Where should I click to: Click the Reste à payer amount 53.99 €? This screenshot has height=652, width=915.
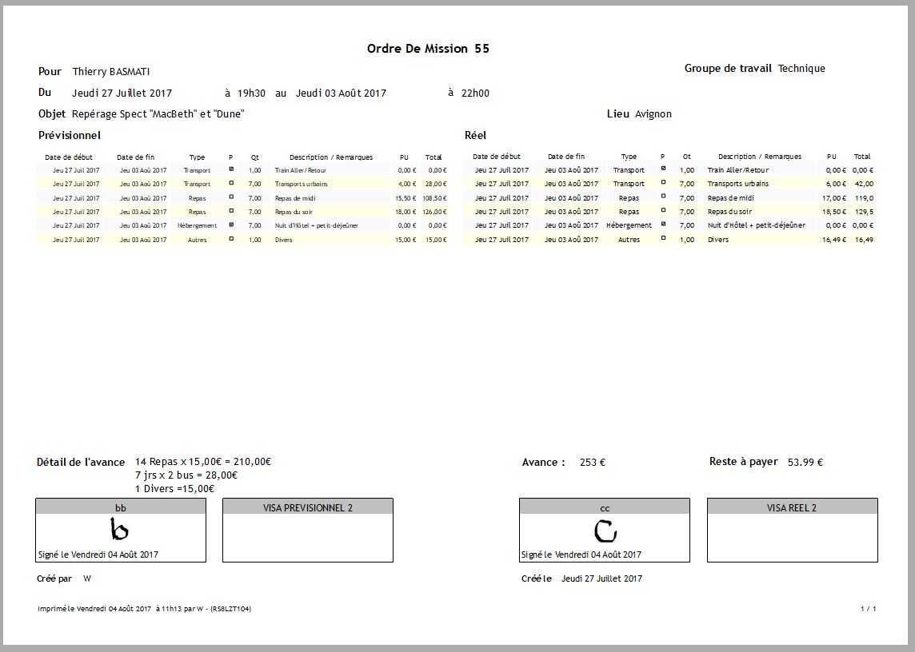[x=805, y=462]
